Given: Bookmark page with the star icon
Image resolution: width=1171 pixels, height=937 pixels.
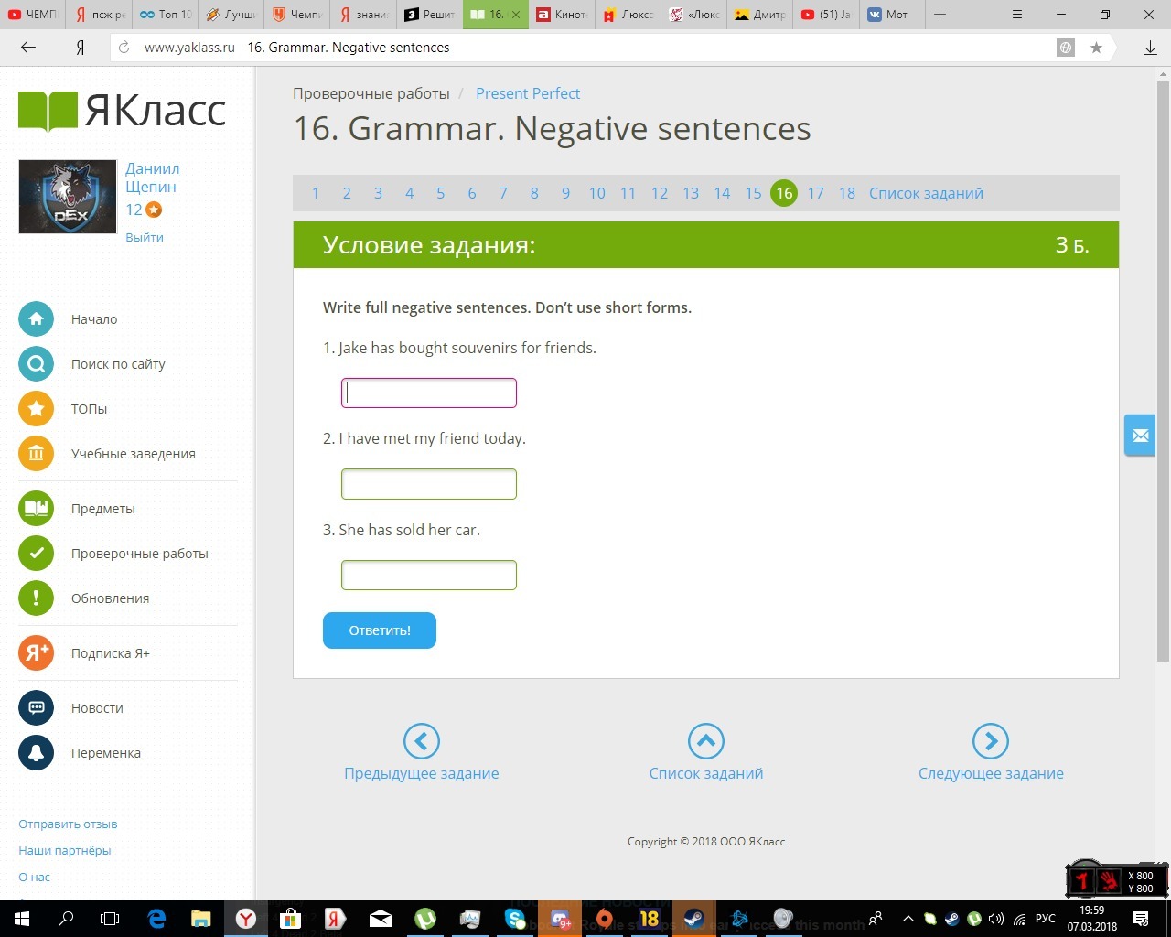Looking at the screenshot, I should click(x=1096, y=48).
